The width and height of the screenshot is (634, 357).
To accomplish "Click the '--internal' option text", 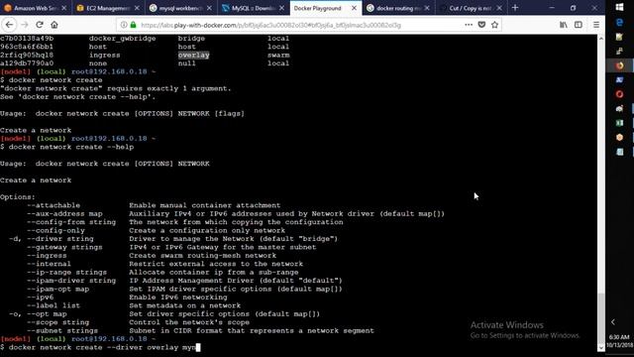I will [49, 264].
